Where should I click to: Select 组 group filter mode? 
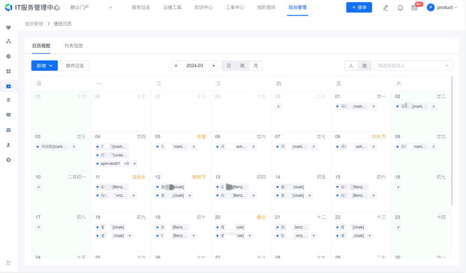(x=364, y=66)
